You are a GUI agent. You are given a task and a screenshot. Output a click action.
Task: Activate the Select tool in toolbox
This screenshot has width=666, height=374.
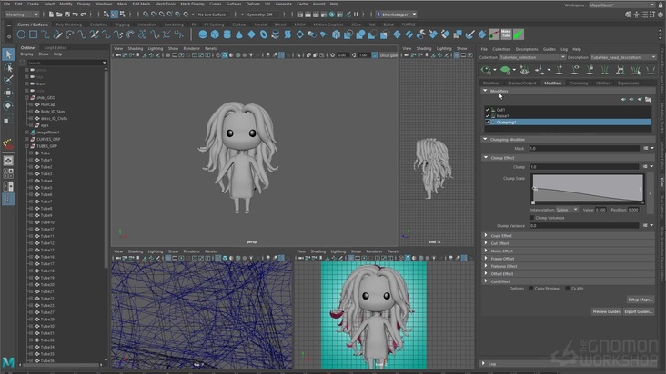point(8,54)
